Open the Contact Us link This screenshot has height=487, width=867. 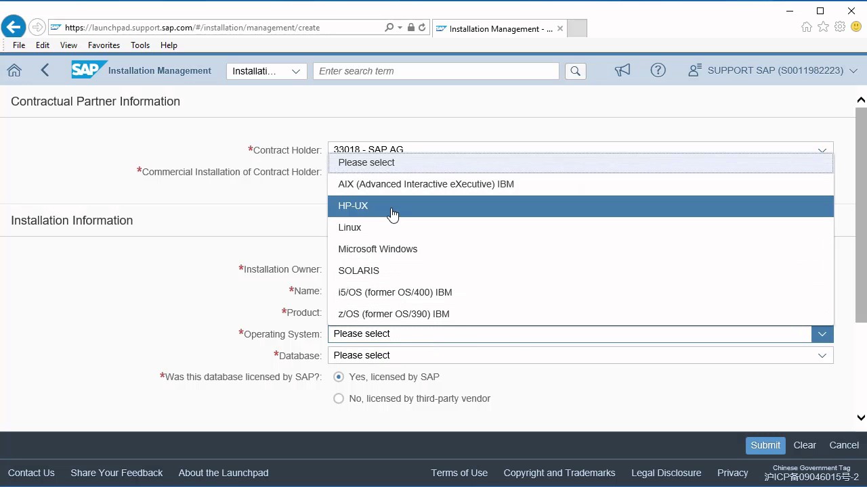[31, 473]
